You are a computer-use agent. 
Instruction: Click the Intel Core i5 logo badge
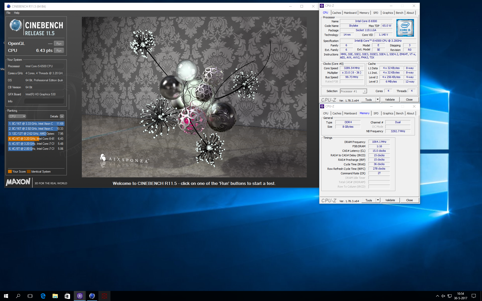tap(405, 28)
